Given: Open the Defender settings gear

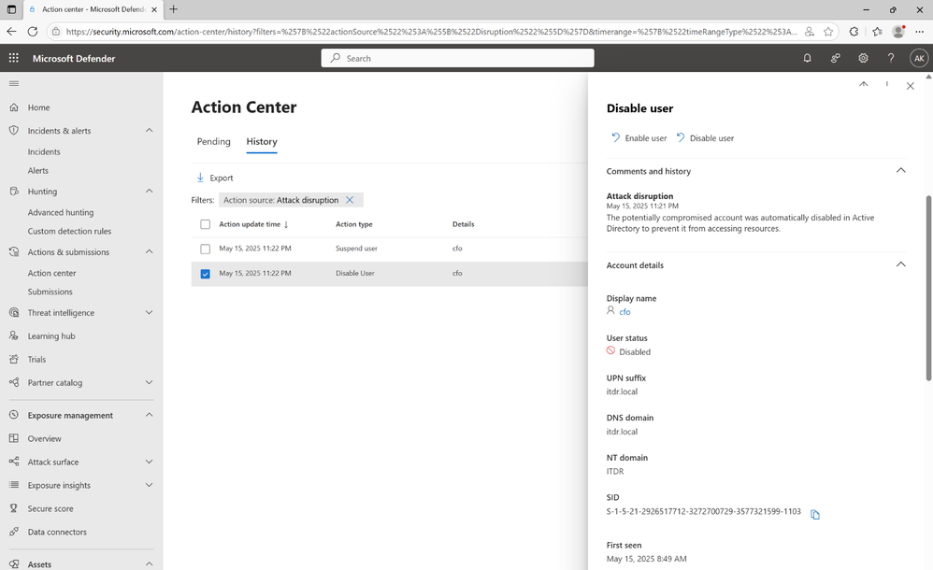Looking at the screenshot, I should [863, 58].
